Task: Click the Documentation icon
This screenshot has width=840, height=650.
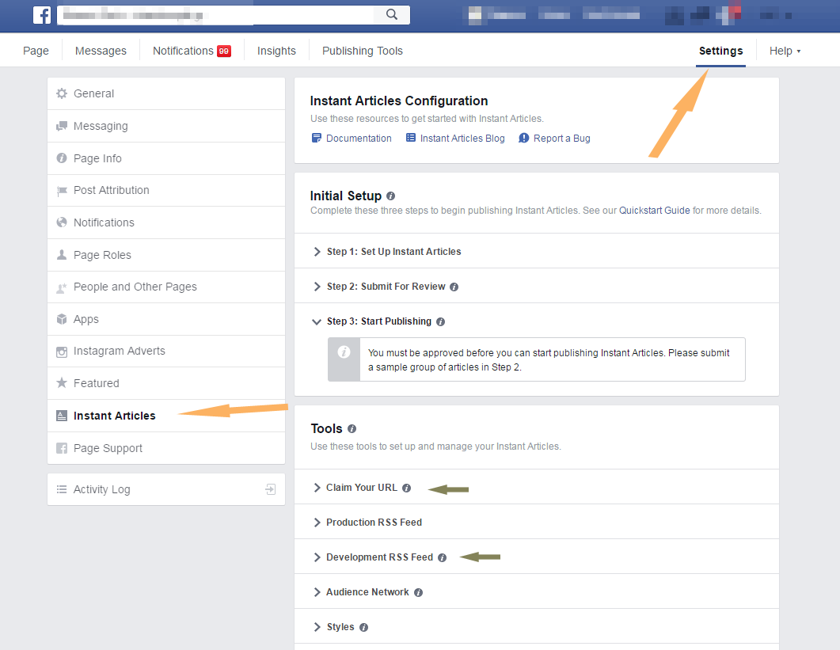Action: pyautogui.click(x=317, y=139)
